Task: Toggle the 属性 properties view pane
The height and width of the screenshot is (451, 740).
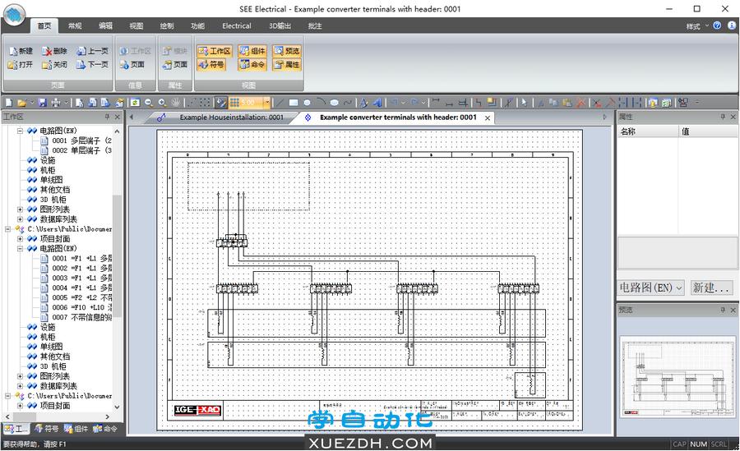Action: (286, 64)
